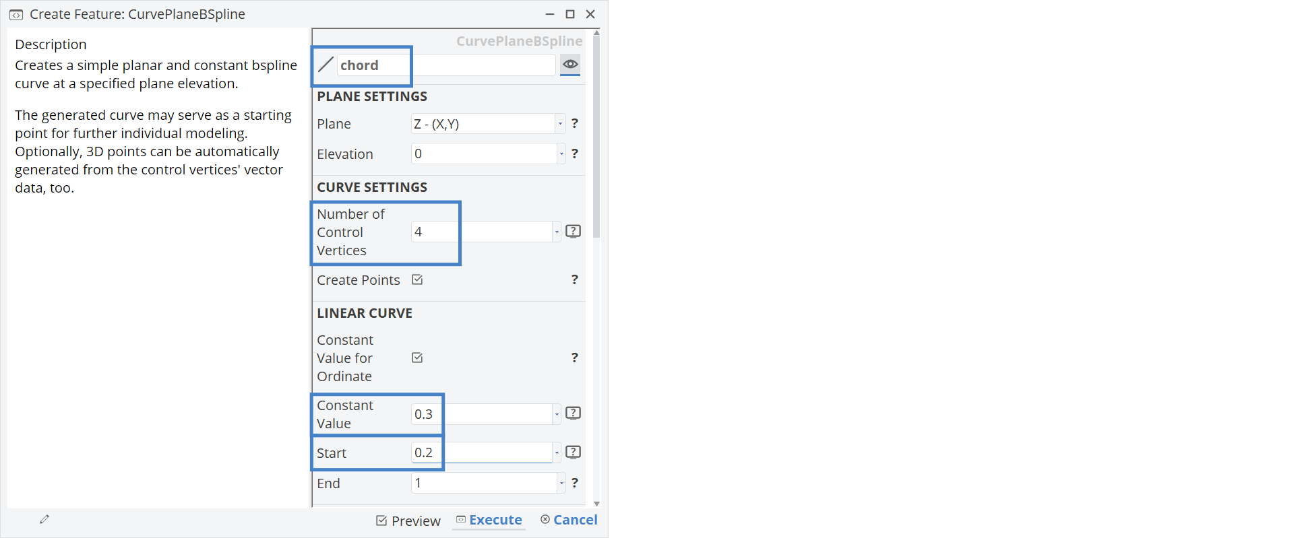
Task: Open the Plane dropdown arrow
Action: (x=560, y=124)
